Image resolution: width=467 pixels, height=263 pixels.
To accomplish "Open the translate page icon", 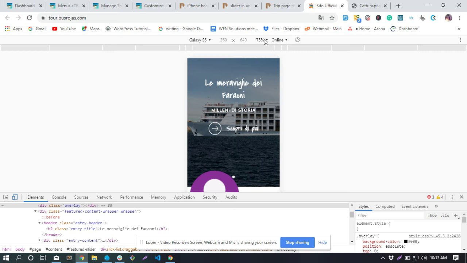I will pos(321,18).
